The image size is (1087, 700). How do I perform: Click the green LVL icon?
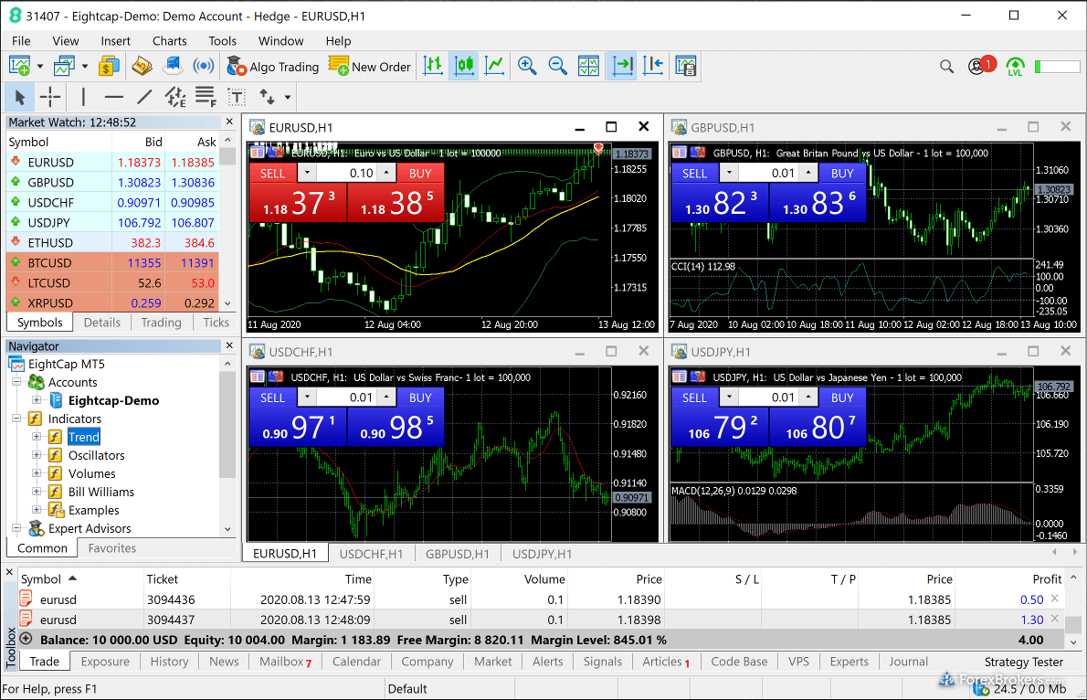click(x=1015, y=67)
